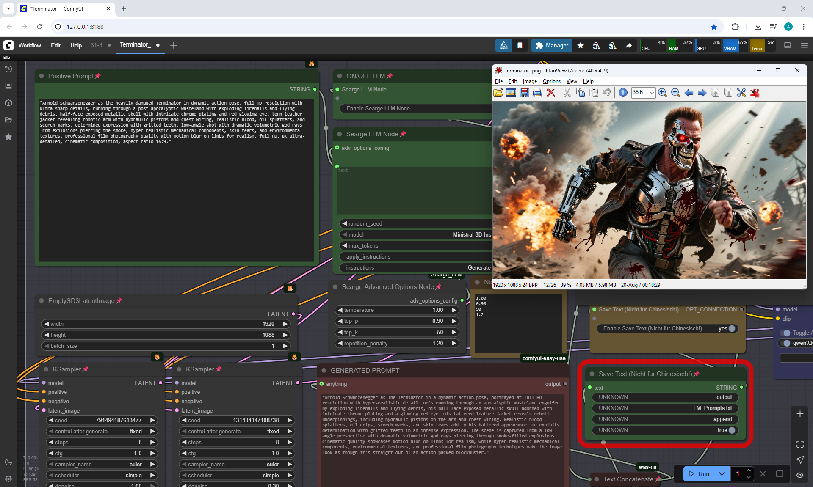Viewport: 813px width, 487px height.
Task: Open the ComfyUI queue history sidebar icon
Action: tap(8, 69)
